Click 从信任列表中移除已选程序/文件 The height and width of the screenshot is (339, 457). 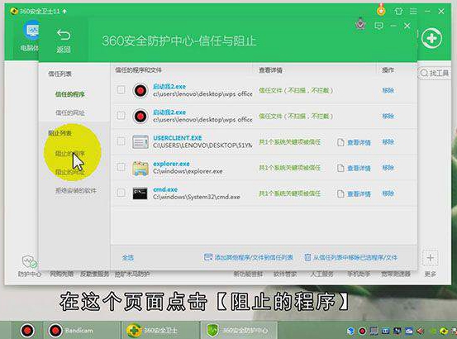(351, 257)
